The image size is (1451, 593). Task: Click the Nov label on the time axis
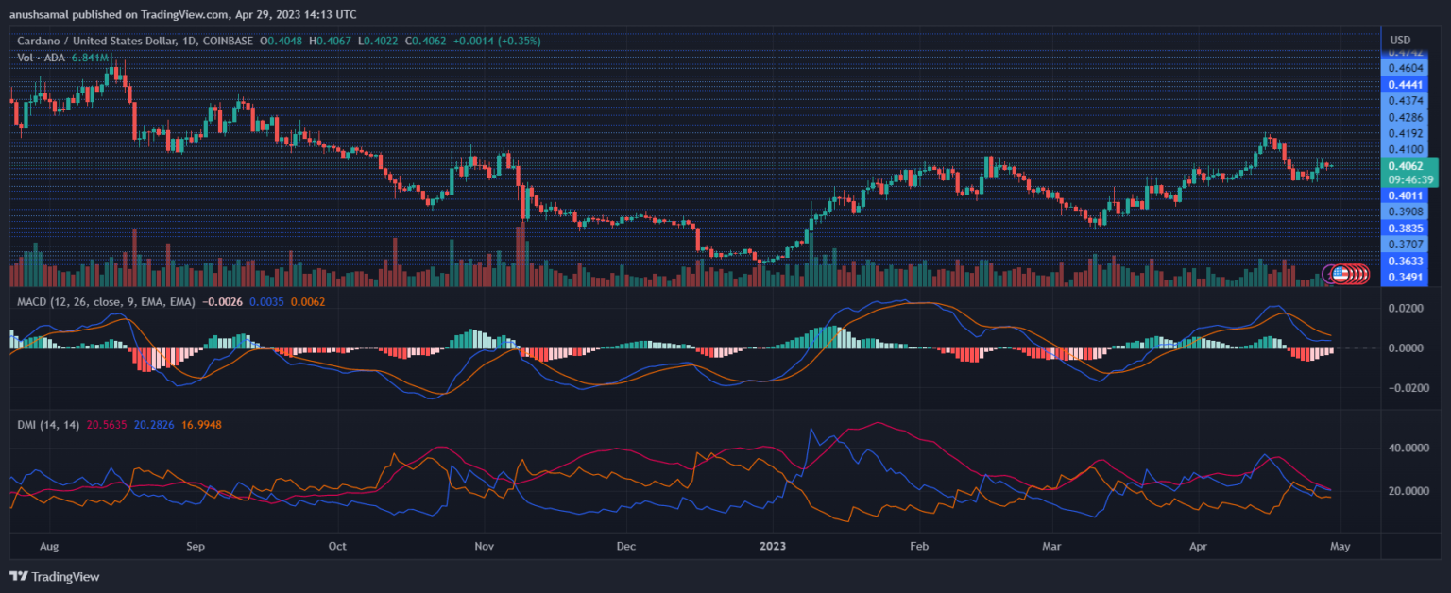pyautogui.click(x=484, y=545)
